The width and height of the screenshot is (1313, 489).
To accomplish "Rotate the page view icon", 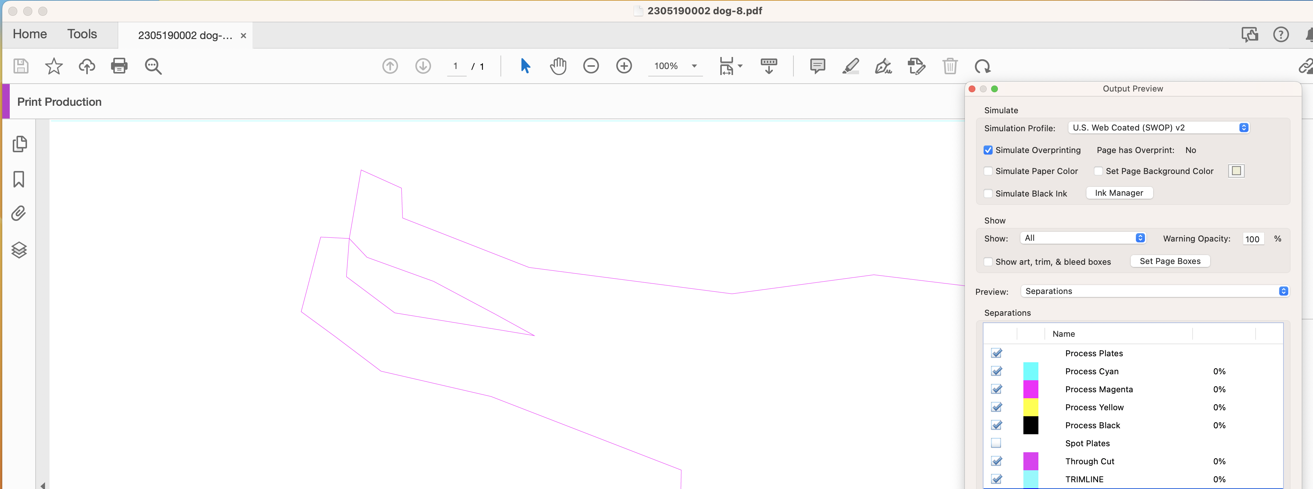I will point(982,66).
